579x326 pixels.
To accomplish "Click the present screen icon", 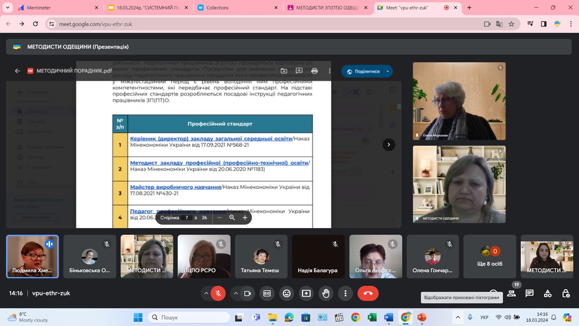I will click(306, 293).
